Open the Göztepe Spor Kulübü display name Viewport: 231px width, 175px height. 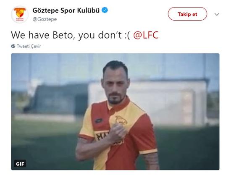pos(66,10)
